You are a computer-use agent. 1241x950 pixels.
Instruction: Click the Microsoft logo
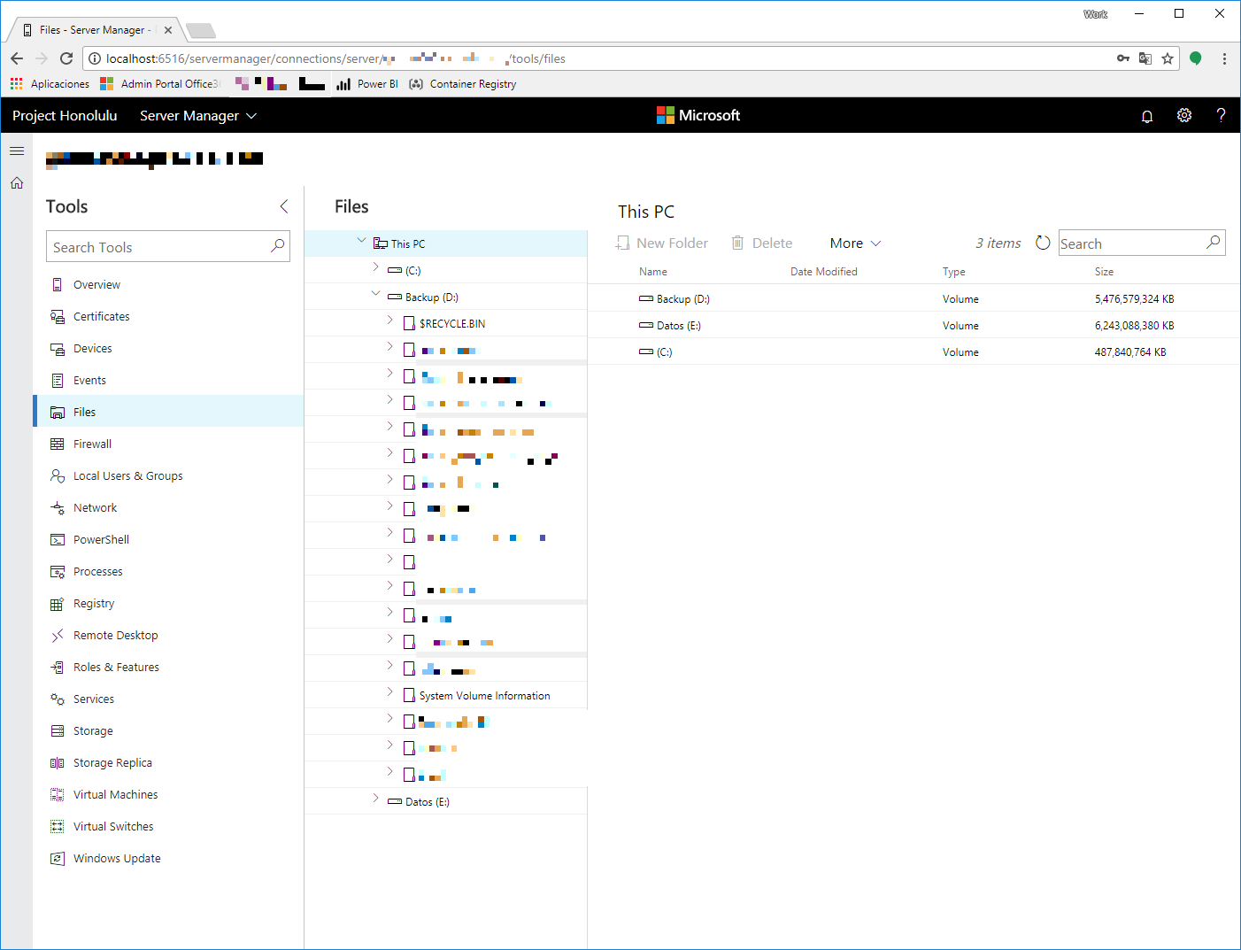pyautogui.click(x=698, y=115)
